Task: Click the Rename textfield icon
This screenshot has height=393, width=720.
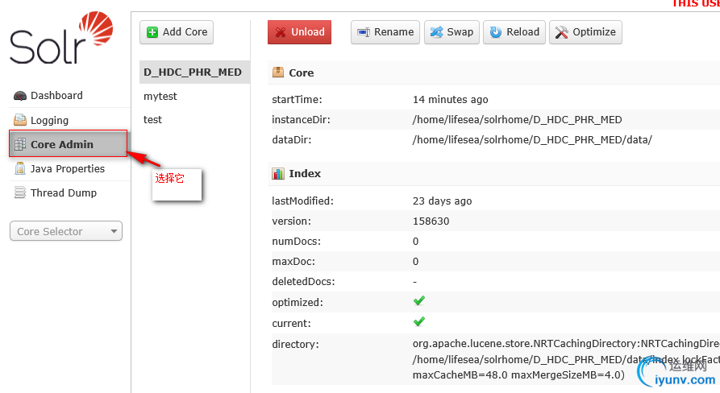Action: click(364, 32)
